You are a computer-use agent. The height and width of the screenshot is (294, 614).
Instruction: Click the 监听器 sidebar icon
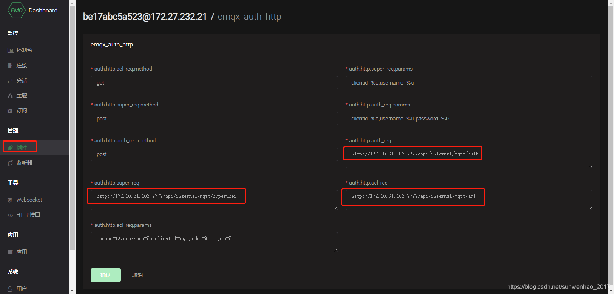[10, 163]
